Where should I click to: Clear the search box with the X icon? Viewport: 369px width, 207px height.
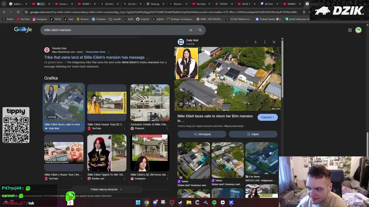[191, 30]
